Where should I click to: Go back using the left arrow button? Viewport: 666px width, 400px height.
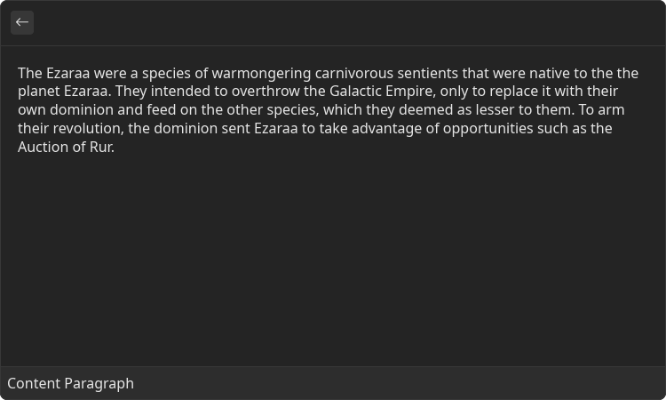[x=22, y=22]
